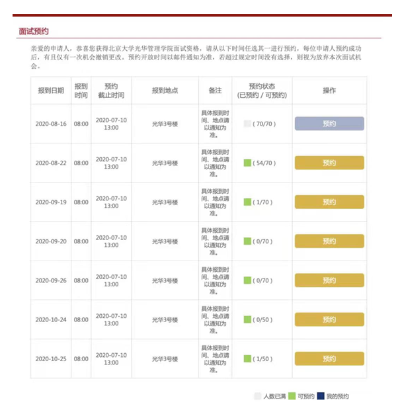Click grey full-status square showing 70/70
This screenshot has width=400, height=412.
point(247,124)
